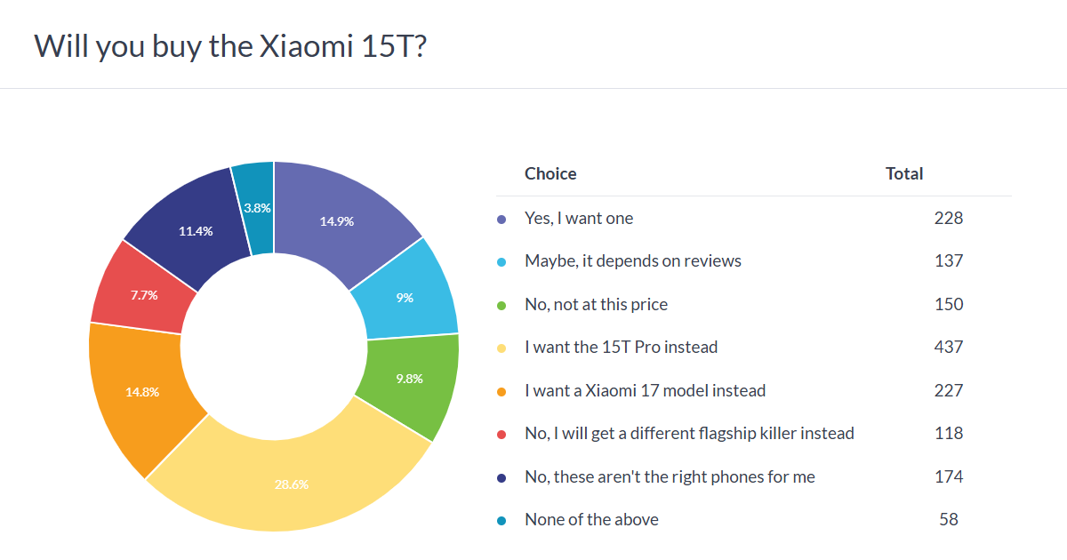Click the yellow legend dot for 15T Pro
The image size is (1067, 560).
coord(502,348)
